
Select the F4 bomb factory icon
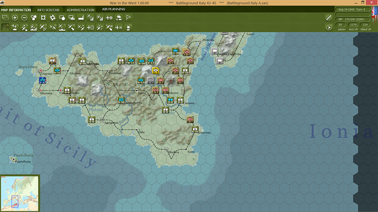pos(34,27)
